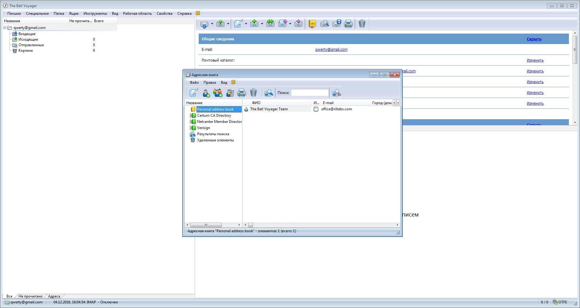Image resolution: width=580 pixels, height=308 pixels.
Task: Click the write message icon in the address book toolbar
Action: [194, 92]
